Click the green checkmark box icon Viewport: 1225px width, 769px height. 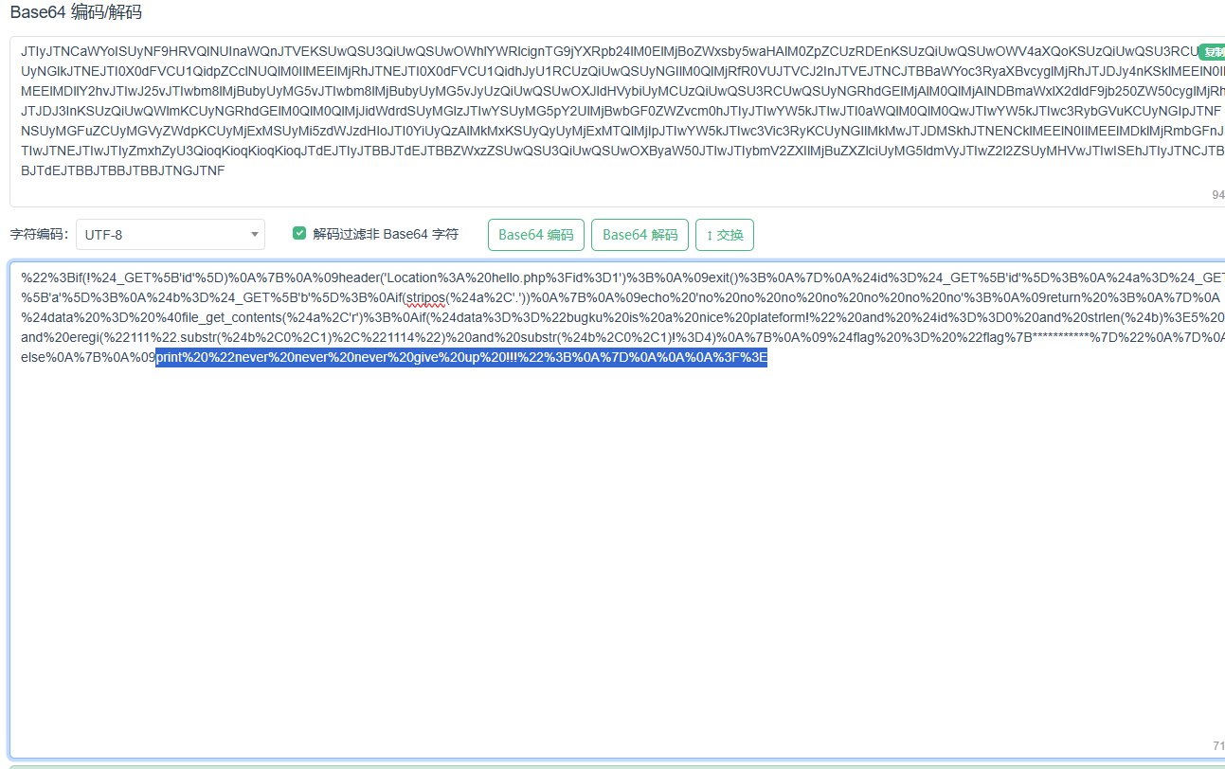[299, 233]
